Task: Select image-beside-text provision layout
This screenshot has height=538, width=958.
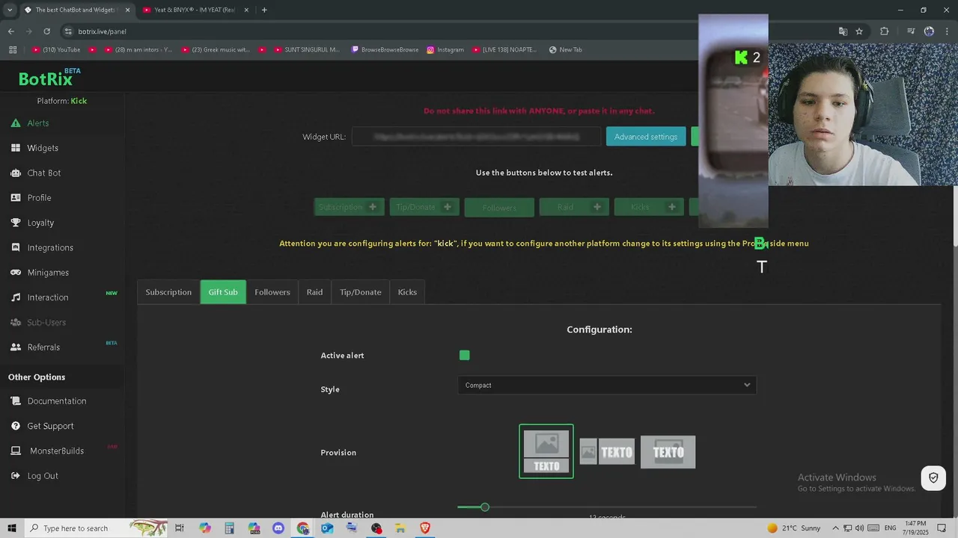Action: pos(607,451)
